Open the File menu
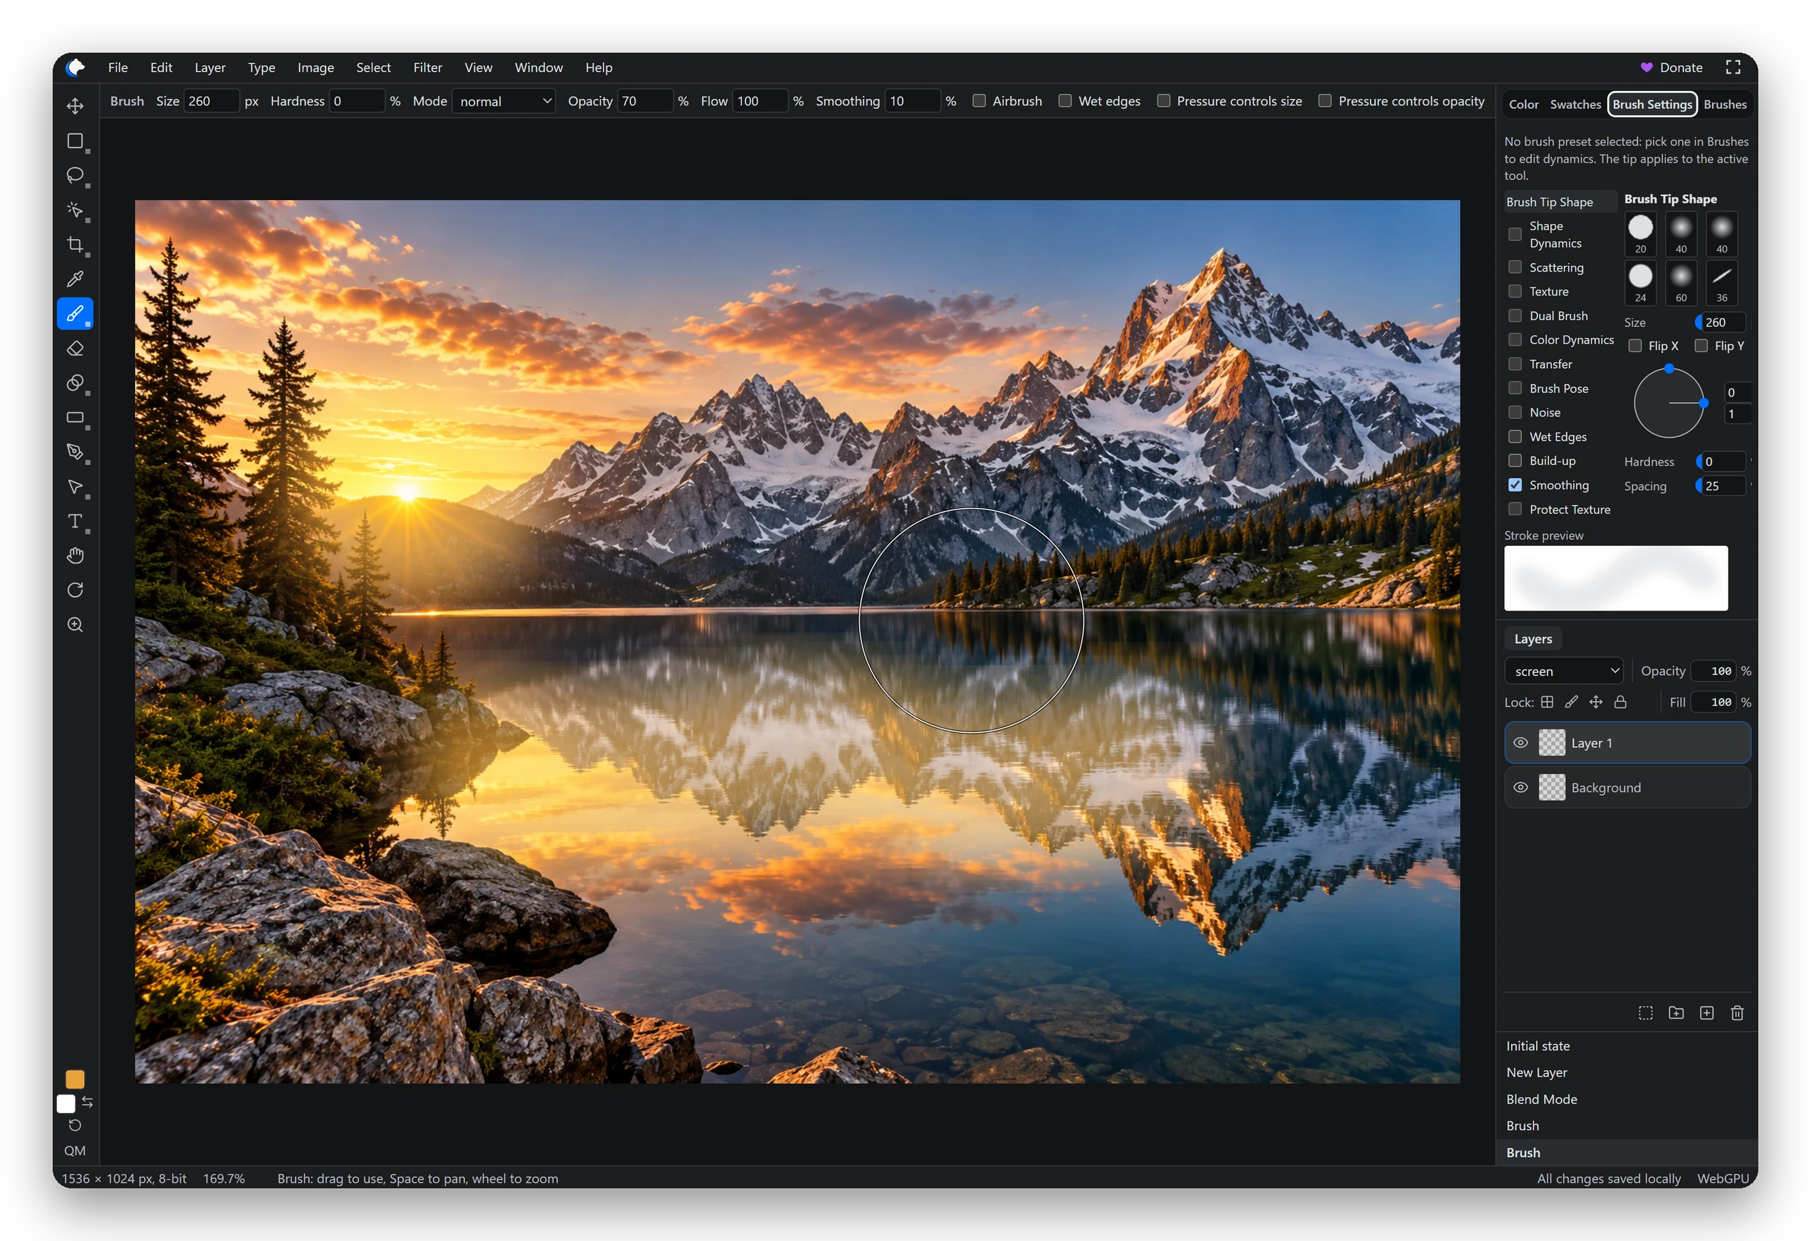The height and width of the screenshot is (1241, 1811). pos(117,68)
